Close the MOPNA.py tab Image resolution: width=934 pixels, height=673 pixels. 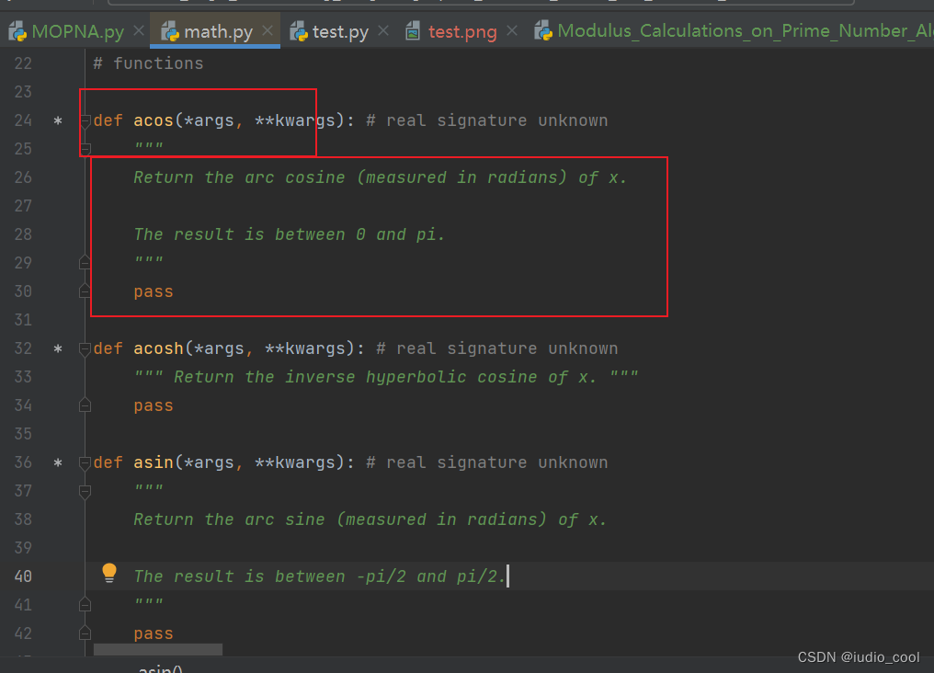(x=139, y=30)
